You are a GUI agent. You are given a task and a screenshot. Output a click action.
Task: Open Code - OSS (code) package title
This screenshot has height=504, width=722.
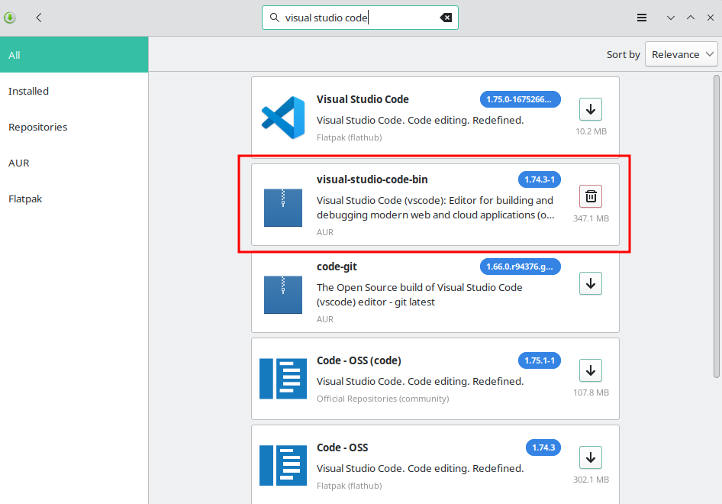point(359,360)
